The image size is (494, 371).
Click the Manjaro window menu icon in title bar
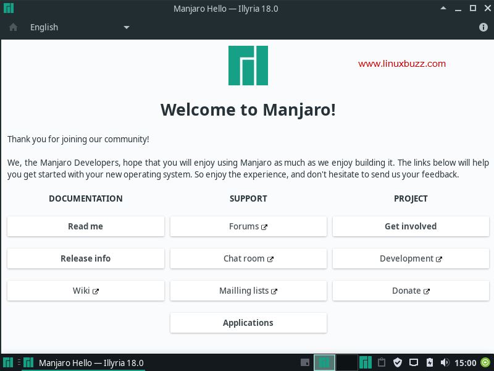tap(9, 8)
